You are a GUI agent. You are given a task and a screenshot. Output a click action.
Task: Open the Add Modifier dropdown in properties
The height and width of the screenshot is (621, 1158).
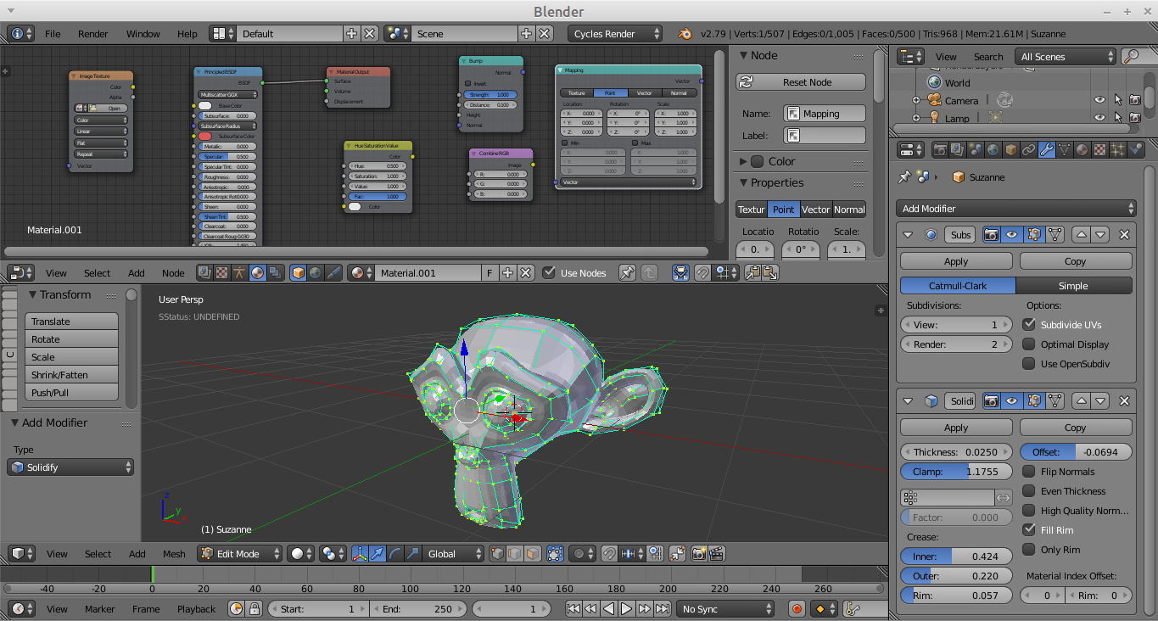[x=1016, y=209]
